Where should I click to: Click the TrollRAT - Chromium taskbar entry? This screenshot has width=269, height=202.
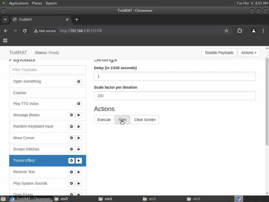click(x=30, y=199)
